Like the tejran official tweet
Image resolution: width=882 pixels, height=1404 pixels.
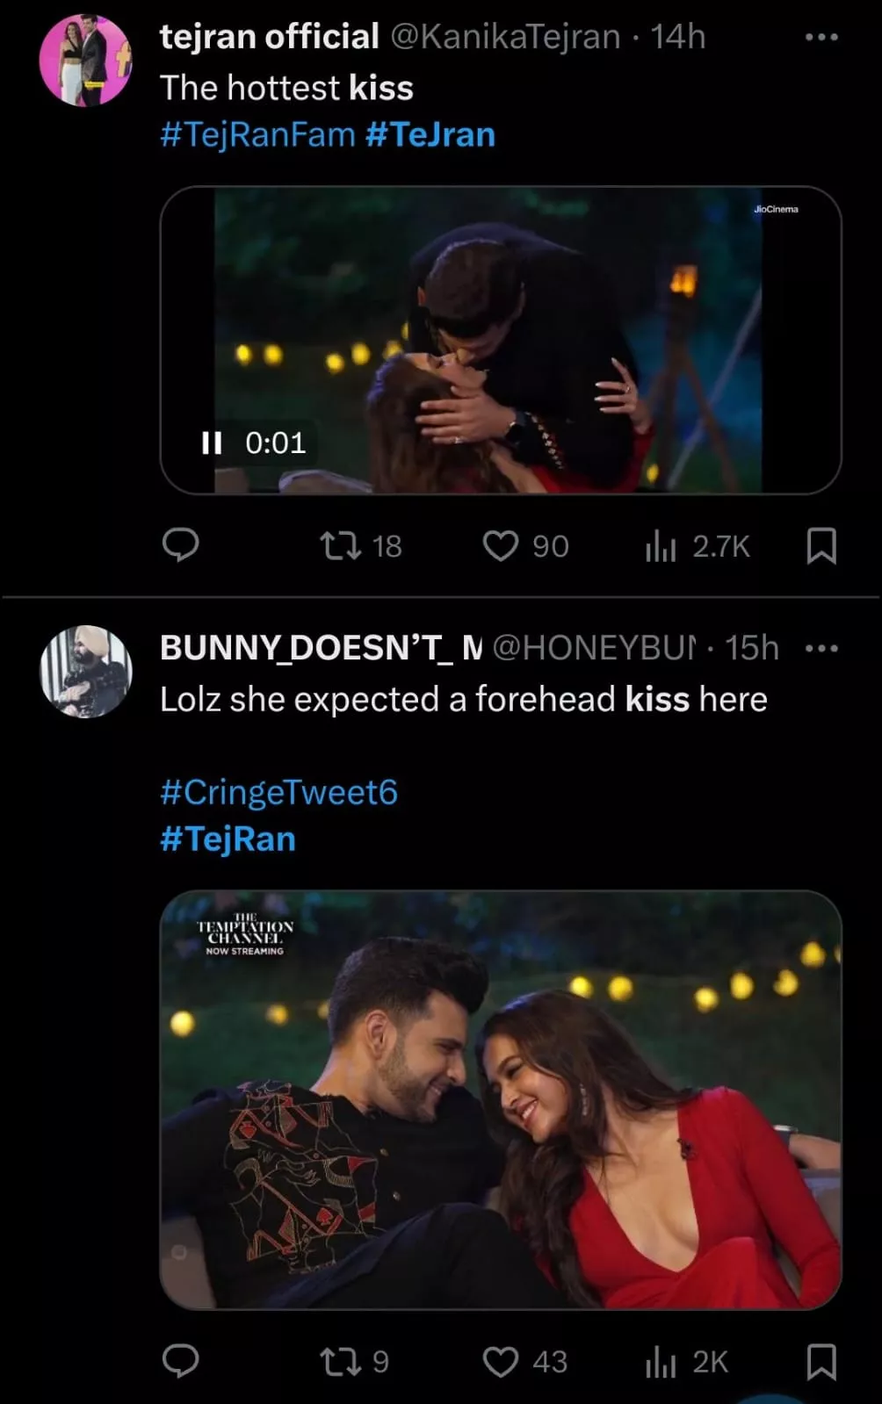[x=501, y=545]
